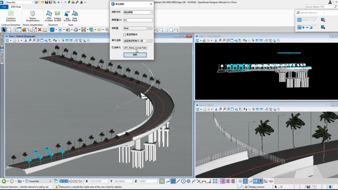Image resolution: width=338 pixels, height=190 pixels.
Task: Click the Back green arrow button
Action: click(x=4, y=181)
